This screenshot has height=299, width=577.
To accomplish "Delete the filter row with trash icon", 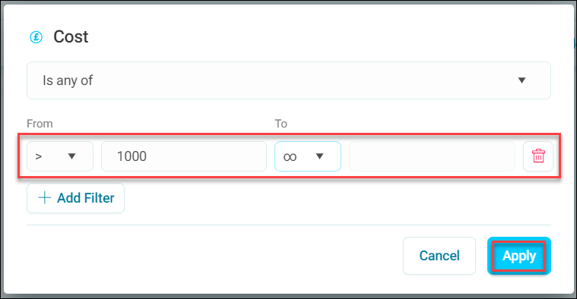I will point(538,156).
